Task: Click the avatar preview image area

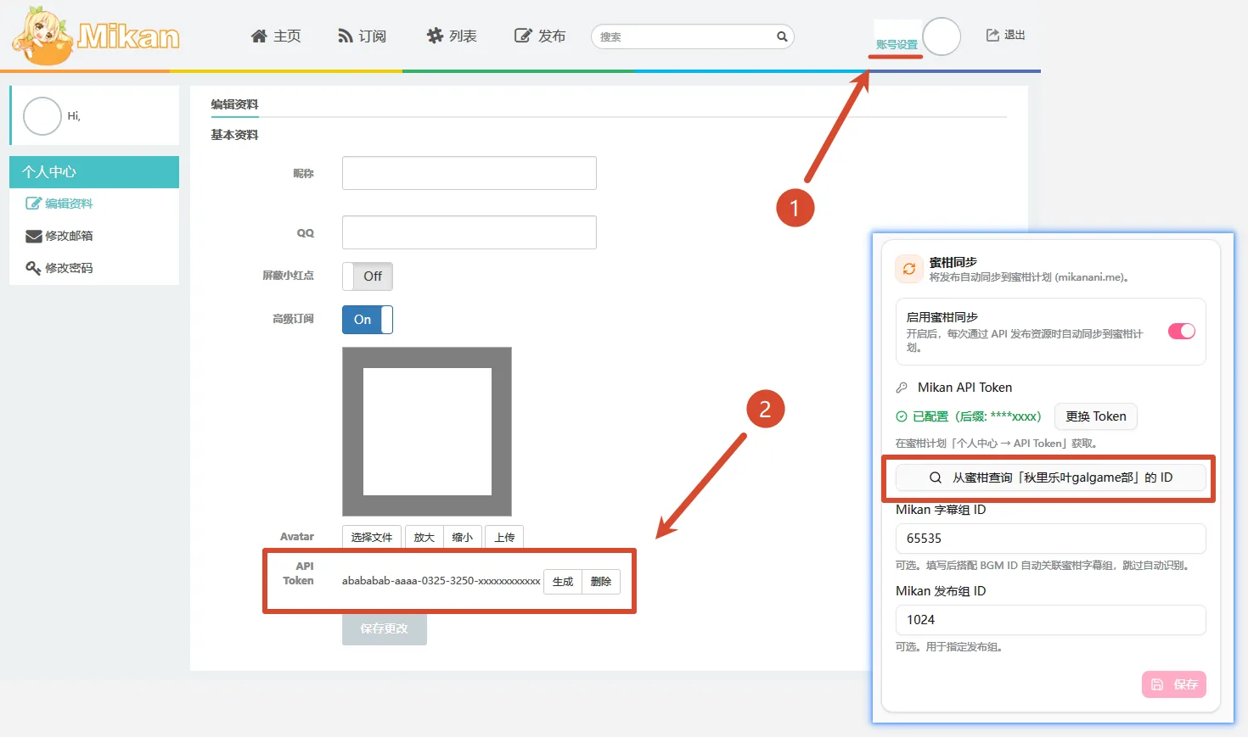Action: point(427,432)
